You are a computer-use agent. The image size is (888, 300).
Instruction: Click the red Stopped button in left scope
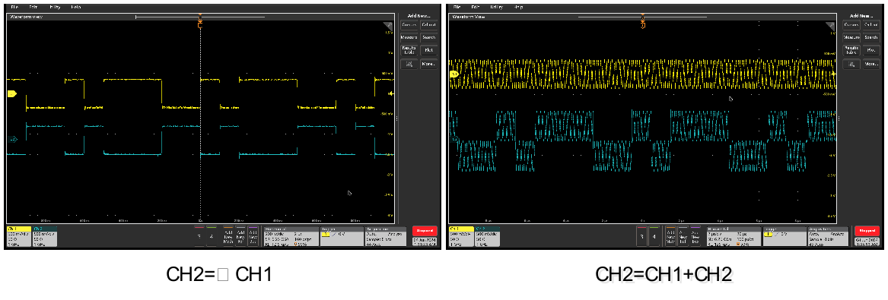click(x=425, y=231)
